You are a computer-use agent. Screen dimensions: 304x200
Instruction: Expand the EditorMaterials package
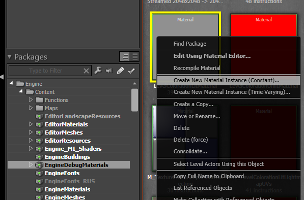click(x=31, y=124)
